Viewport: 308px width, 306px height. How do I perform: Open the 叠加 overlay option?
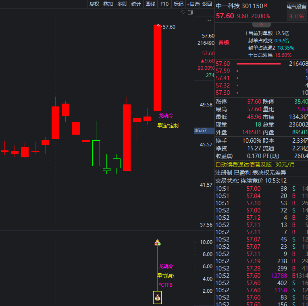[108, 4]
